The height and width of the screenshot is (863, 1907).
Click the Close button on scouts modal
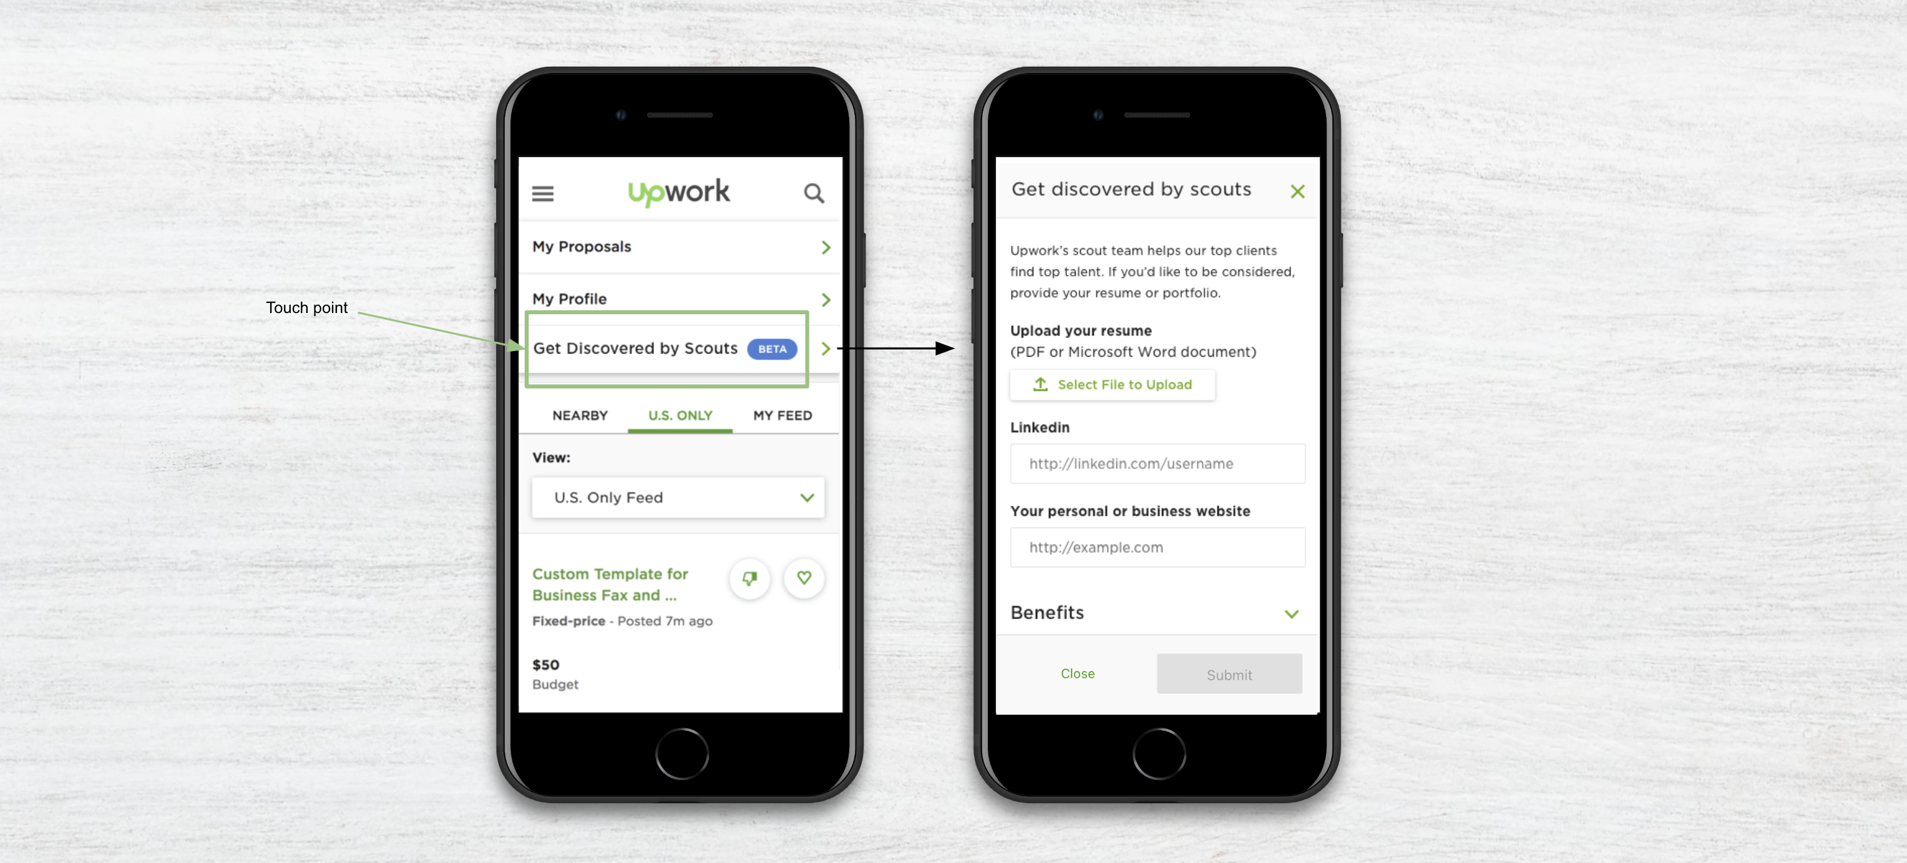tap(1076, 673)
